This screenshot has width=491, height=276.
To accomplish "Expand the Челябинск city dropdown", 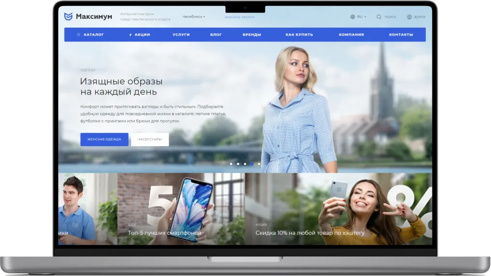I will [193, 17].
